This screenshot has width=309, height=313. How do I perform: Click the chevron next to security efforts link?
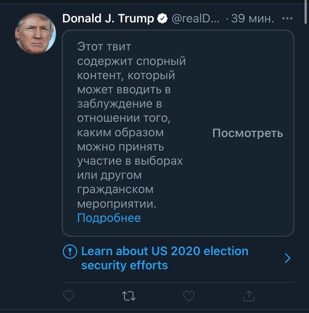pyautogui.click(x=287, y=258)
